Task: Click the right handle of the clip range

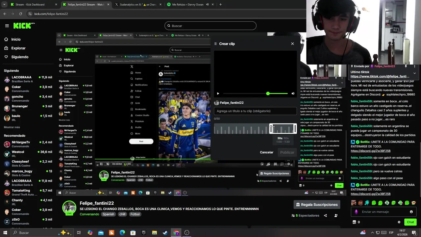Action: (295, 129)
